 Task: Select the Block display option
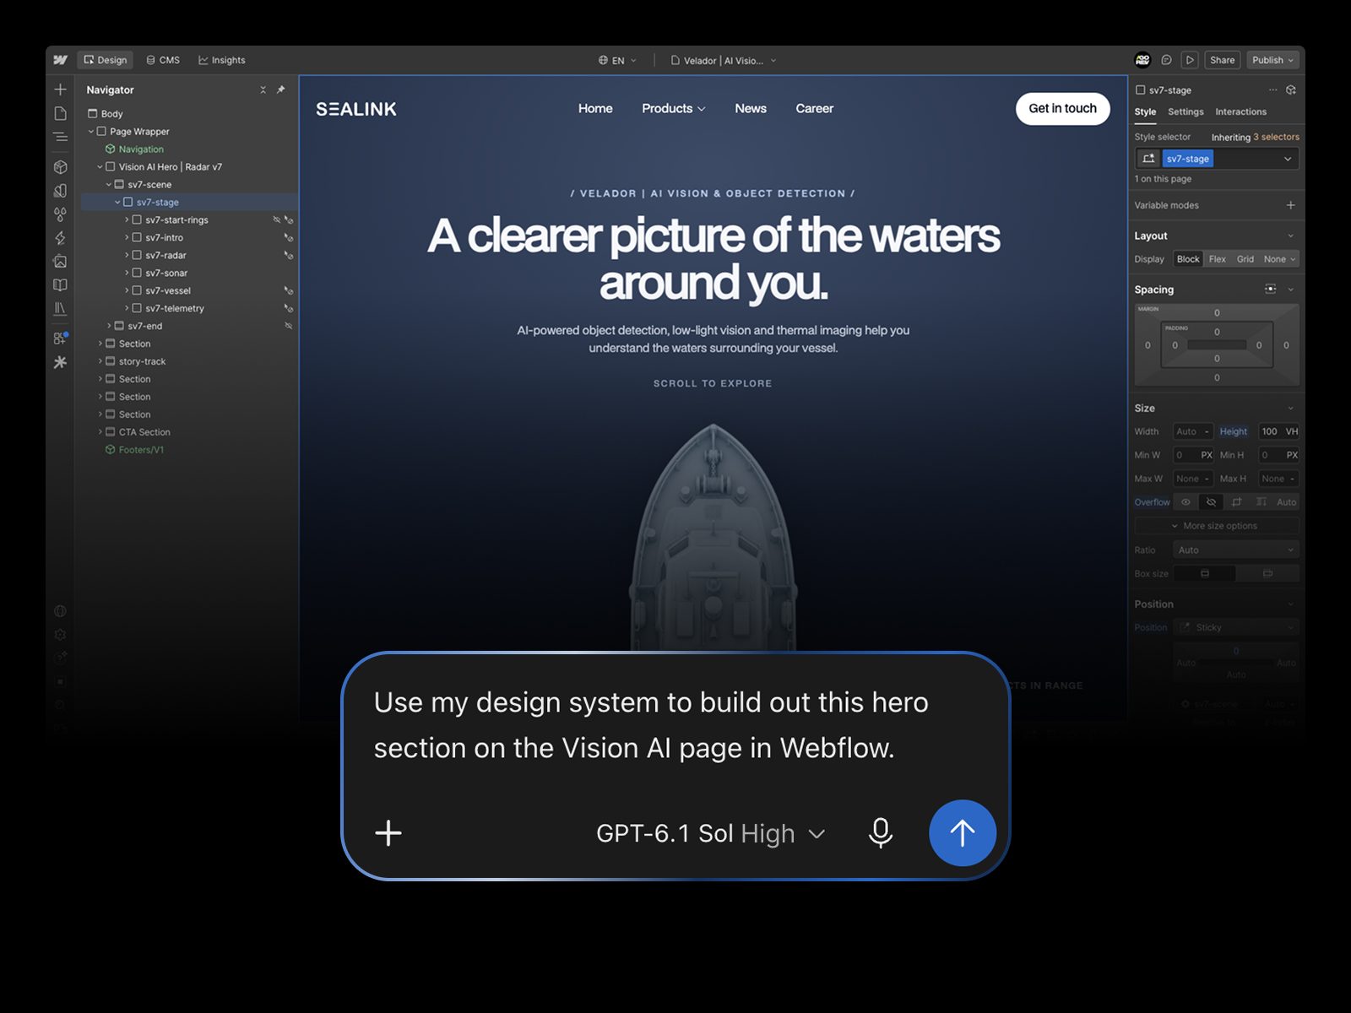1188,259
